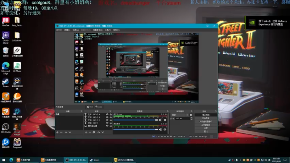Open microphone channel audio settings gear
This screenshot has height=163, width=290.
(x=165, y=120)
